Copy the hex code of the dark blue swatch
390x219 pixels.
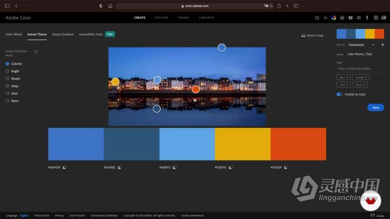(120, 167)
